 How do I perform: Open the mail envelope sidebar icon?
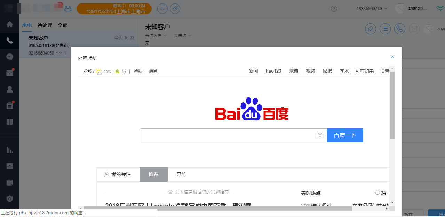[10, 73]
